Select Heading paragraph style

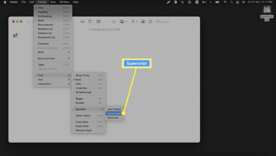[53, 12]
